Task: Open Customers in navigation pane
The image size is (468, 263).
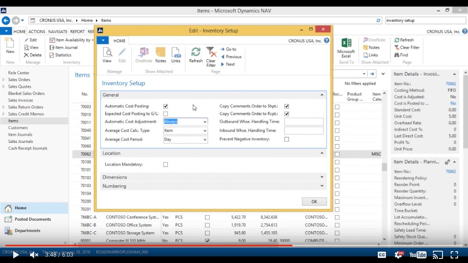Action: [18, 127]
